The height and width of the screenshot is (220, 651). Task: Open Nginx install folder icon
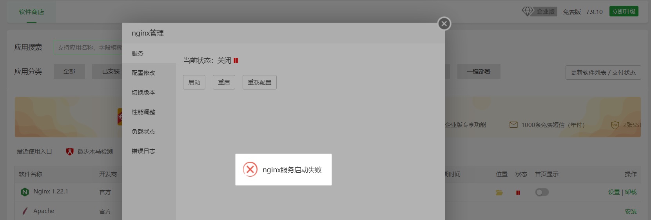(x=499, y=193)
